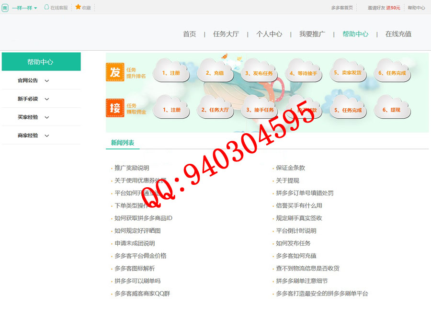The height and width of the screenshot is (317, 431).
Task: Select the 2、充值 cloud step
Action: coord(215,73)
